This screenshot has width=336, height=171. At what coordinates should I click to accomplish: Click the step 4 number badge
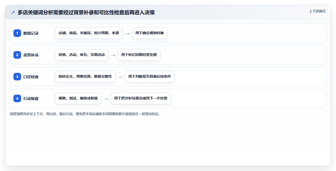(x=17, y=98)
